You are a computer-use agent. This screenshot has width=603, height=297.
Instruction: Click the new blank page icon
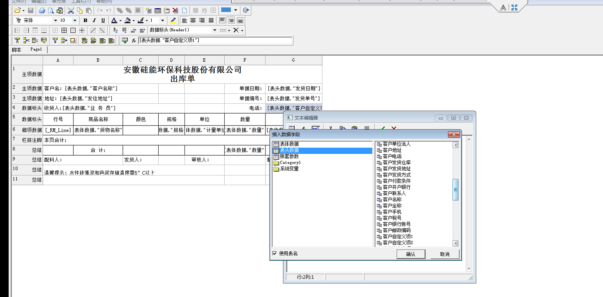point(184,10)
